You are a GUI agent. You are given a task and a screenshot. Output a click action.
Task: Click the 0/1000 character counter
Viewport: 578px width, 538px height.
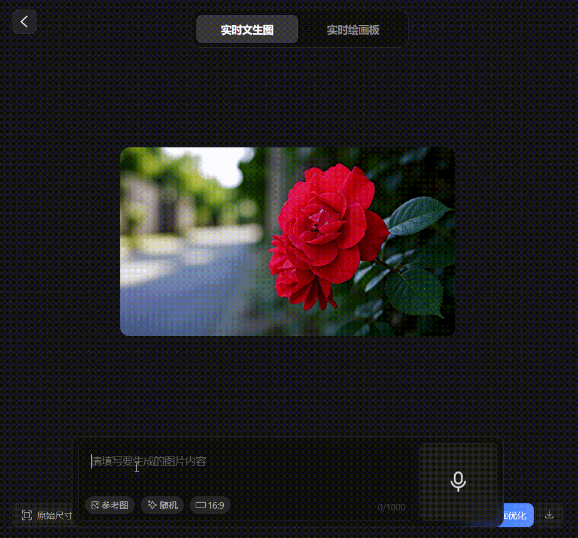(391, 507)
